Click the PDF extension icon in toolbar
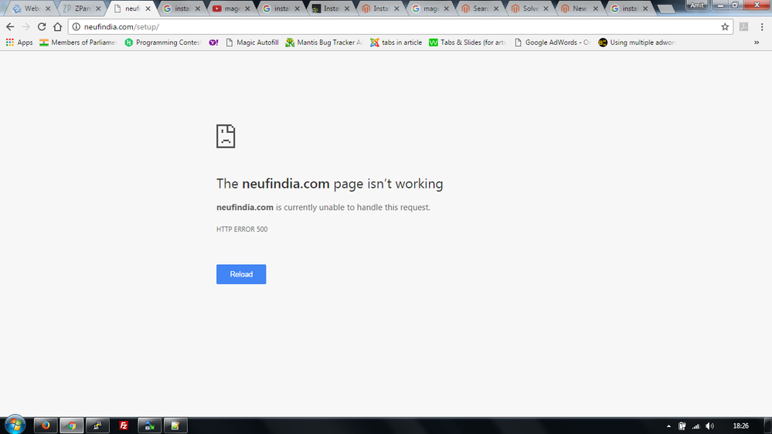 [x=744, y=27]
